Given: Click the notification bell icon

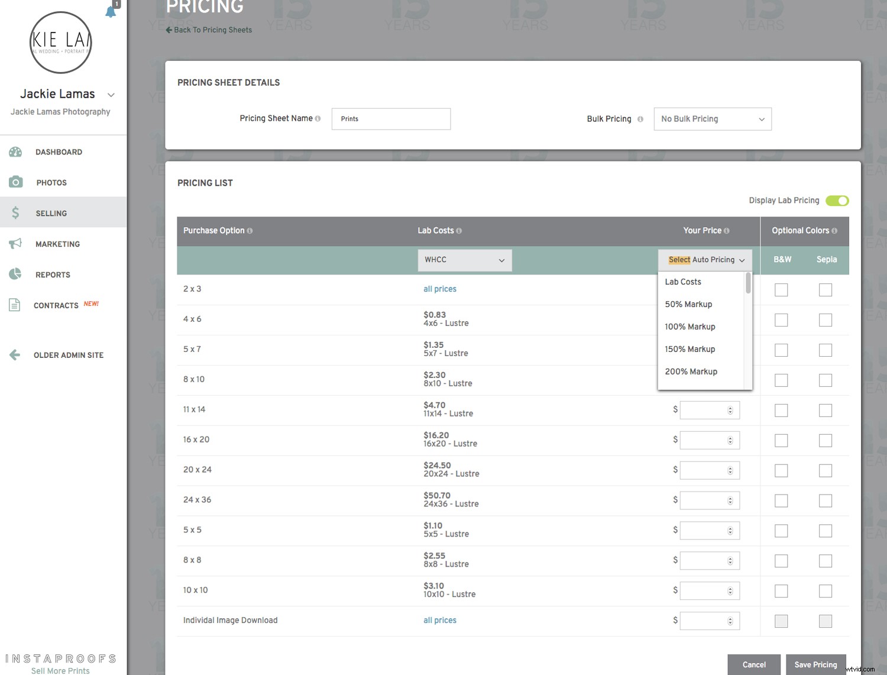Looking at the screenshot, I should click(111, 12).
